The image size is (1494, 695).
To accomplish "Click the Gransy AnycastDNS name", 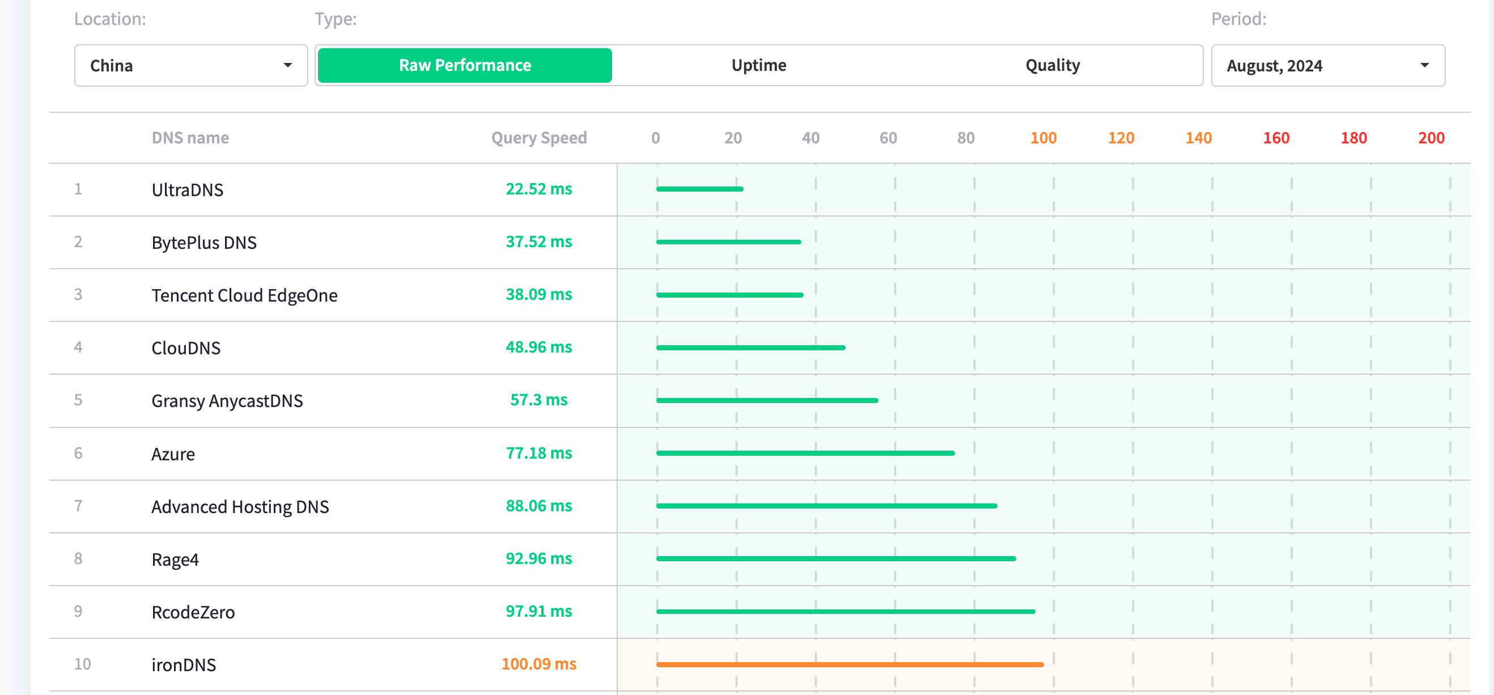I will pos(227,401).
